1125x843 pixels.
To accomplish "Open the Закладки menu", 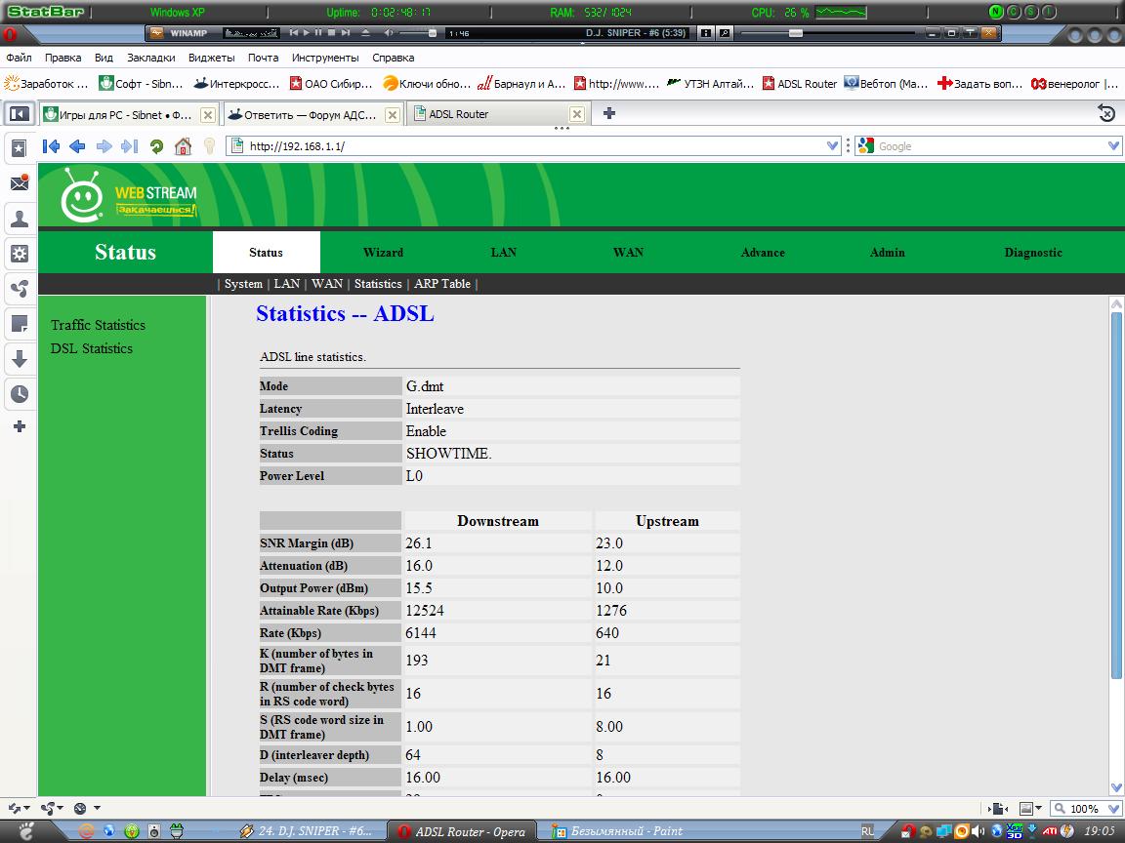I will coord(150,58).
